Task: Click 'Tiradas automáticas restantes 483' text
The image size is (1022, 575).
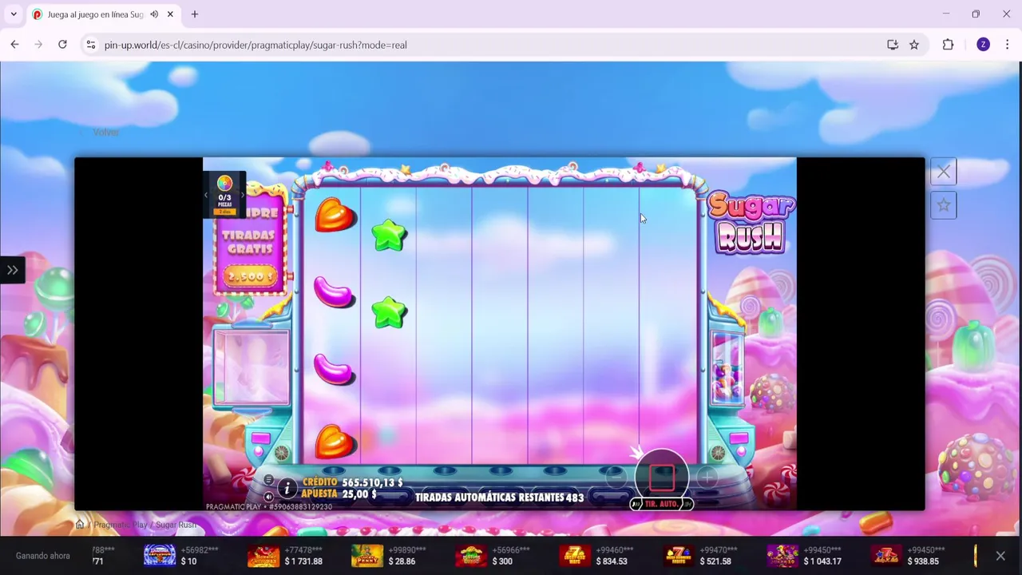Action: (499, 498)
